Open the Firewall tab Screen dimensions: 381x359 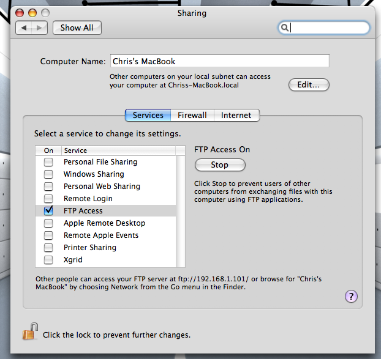click(192, 115)
